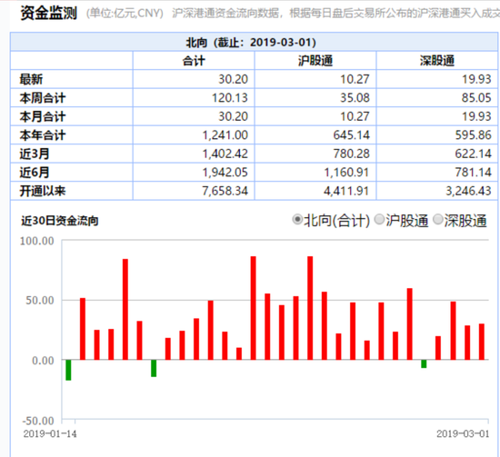Click the 2019-01-14 axis date label
Screen dimensions: 500x457
(x=50, y=433)
